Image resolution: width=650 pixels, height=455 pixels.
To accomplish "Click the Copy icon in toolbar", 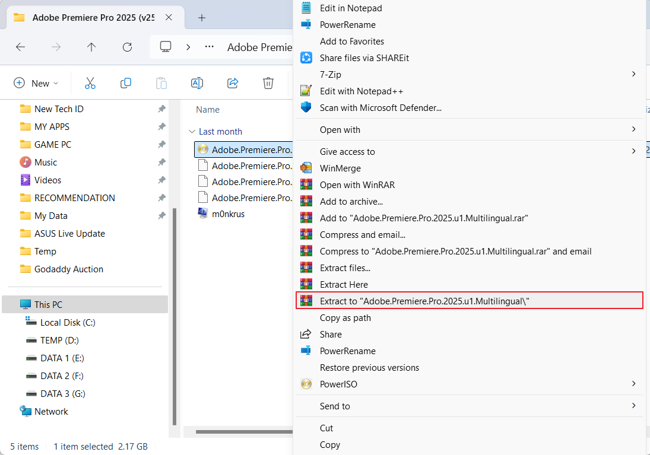I will click(x=126, y=83).
